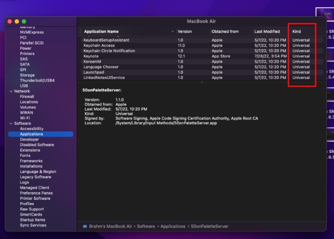Image resolution: width=334 pixels, height=239 pixels.
Task: Click Applications in the bottom path bar
Action: tap(173, 226)
